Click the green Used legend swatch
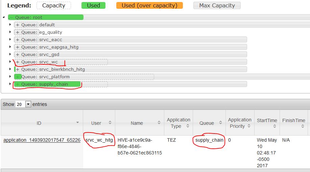 (94, 5)
